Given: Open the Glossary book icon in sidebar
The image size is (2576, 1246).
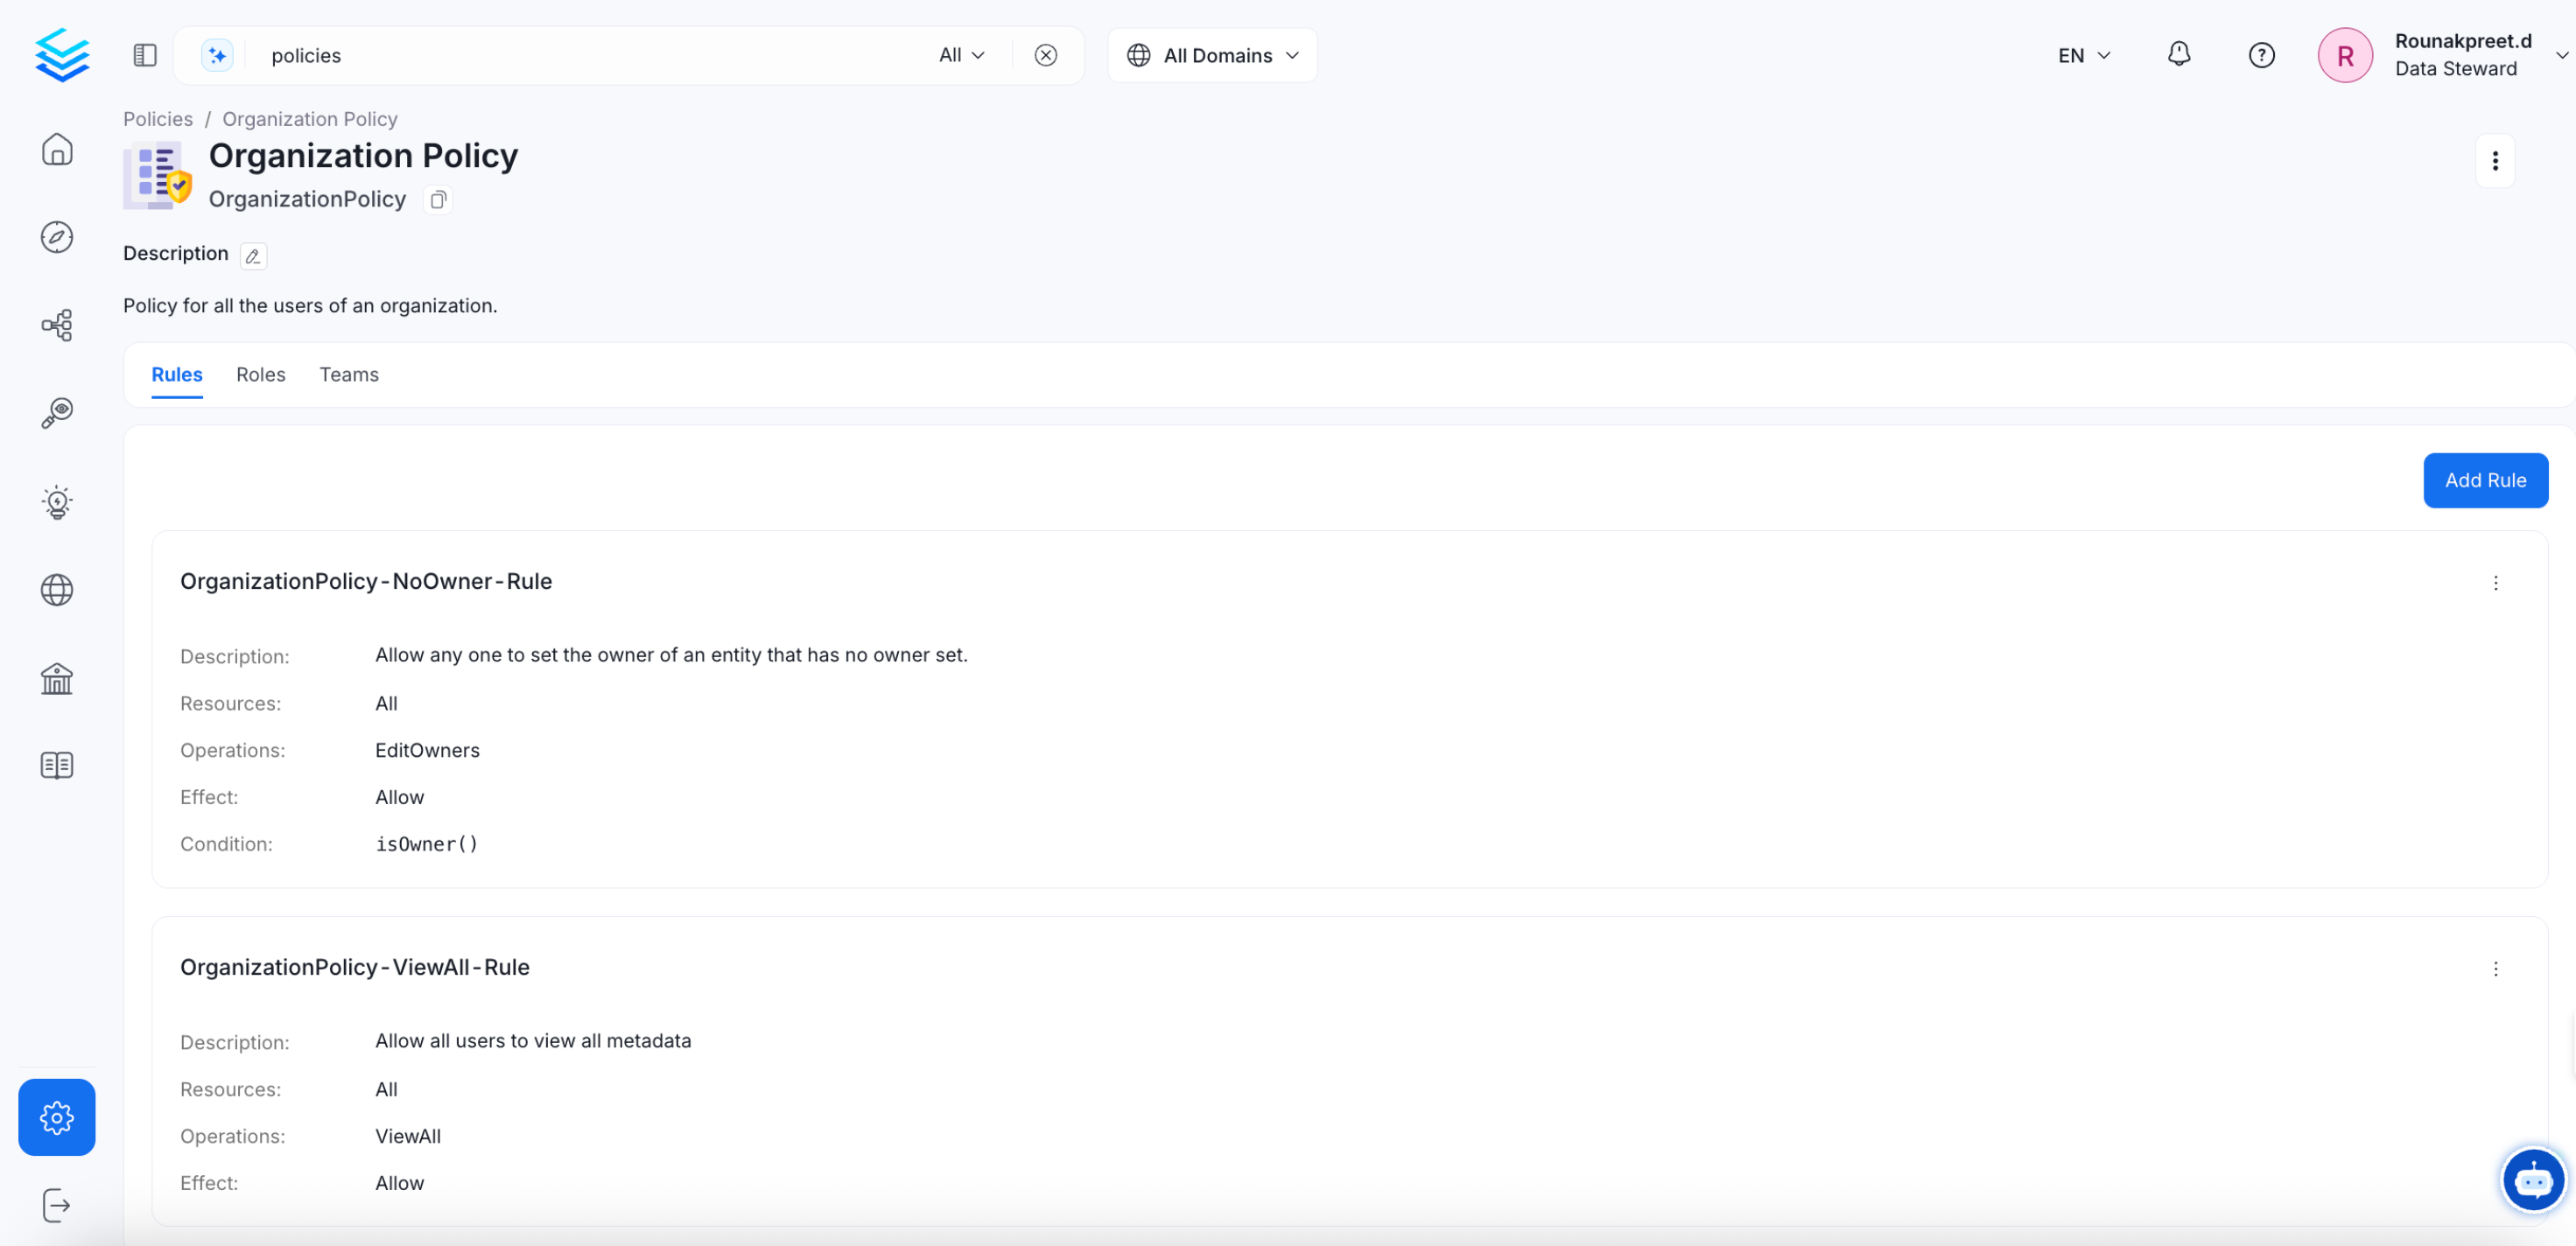Looking at the screenshot, I should coord(57,766).
